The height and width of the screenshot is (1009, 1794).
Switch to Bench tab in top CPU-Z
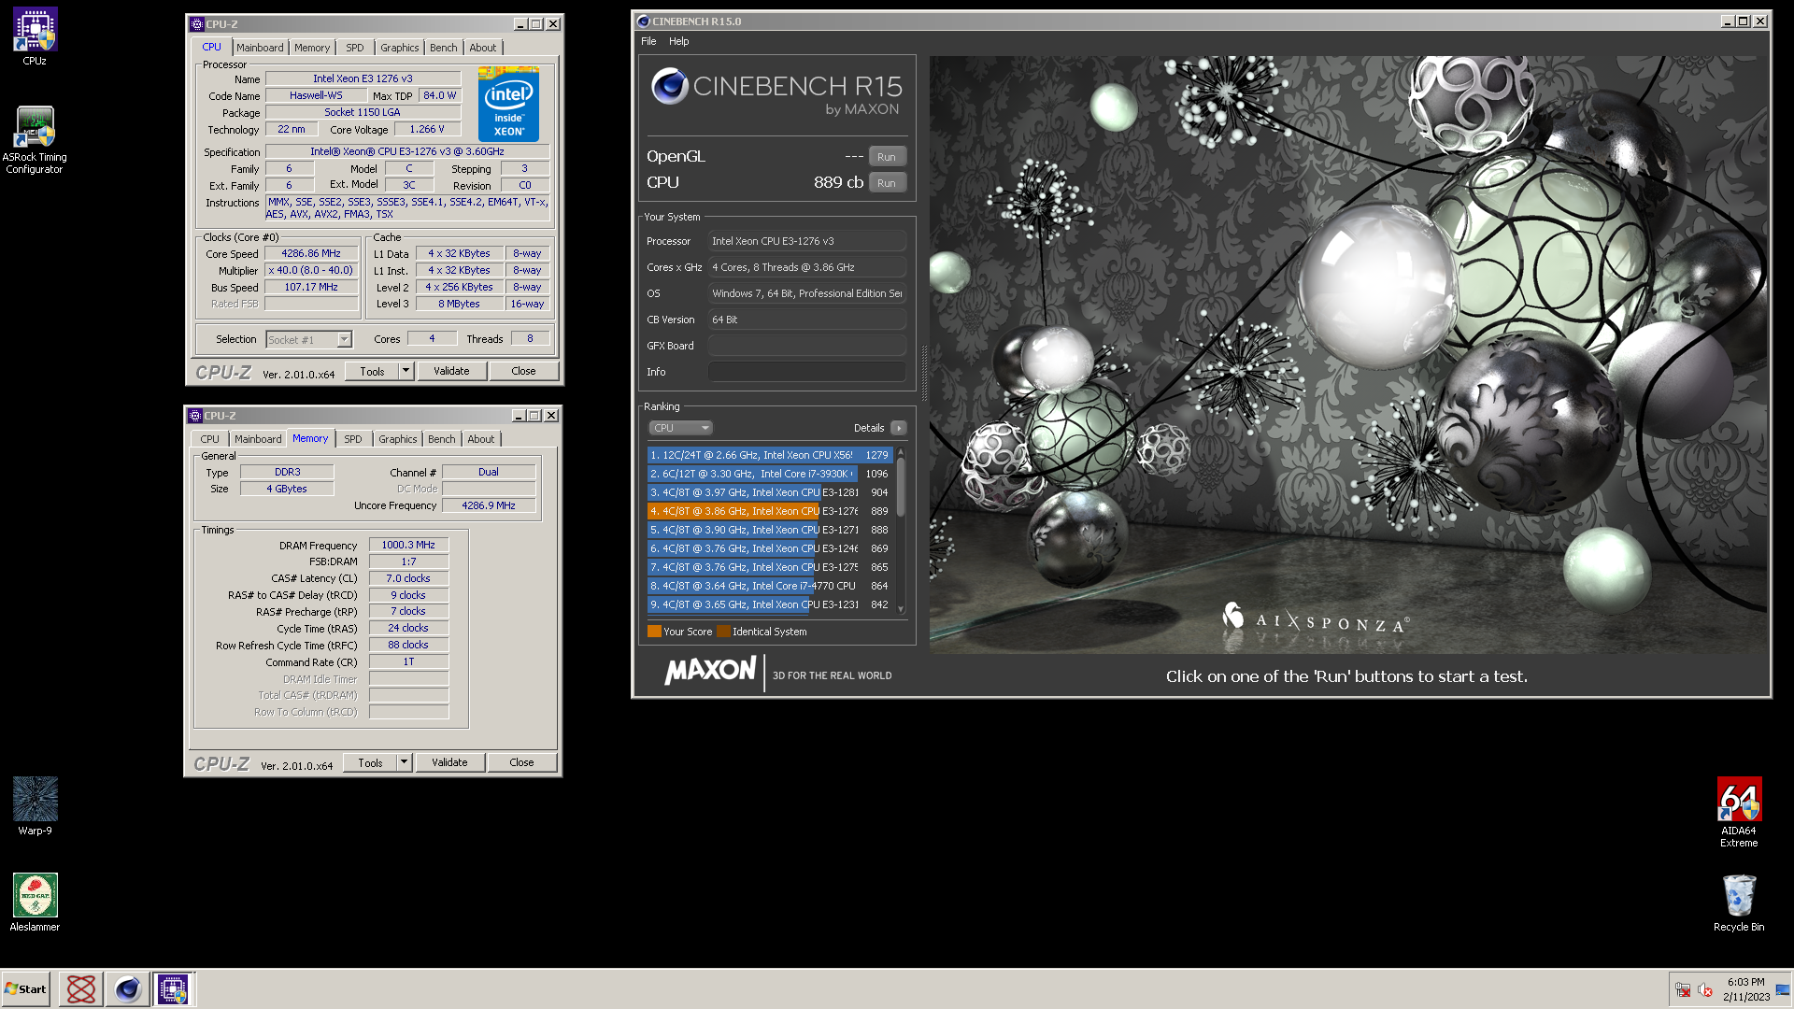point(444,48)
